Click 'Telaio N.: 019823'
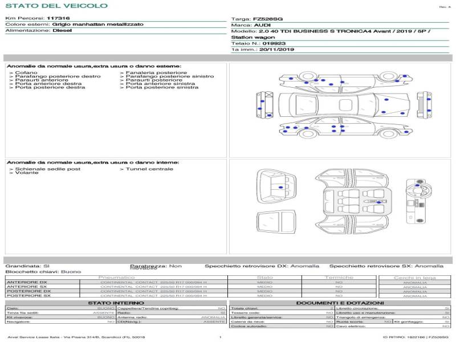The height and width of the screenshot is (342, 456). click(x=258, y=43)
